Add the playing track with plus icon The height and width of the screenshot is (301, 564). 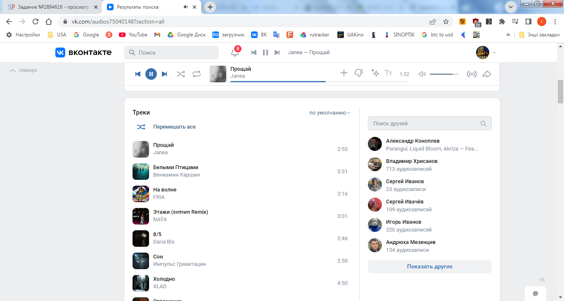(x=344, y=73)
